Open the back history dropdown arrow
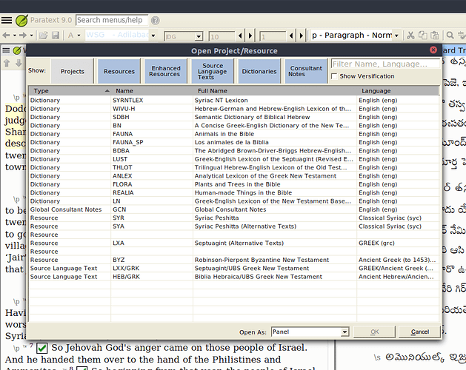 tap(14, 36)
